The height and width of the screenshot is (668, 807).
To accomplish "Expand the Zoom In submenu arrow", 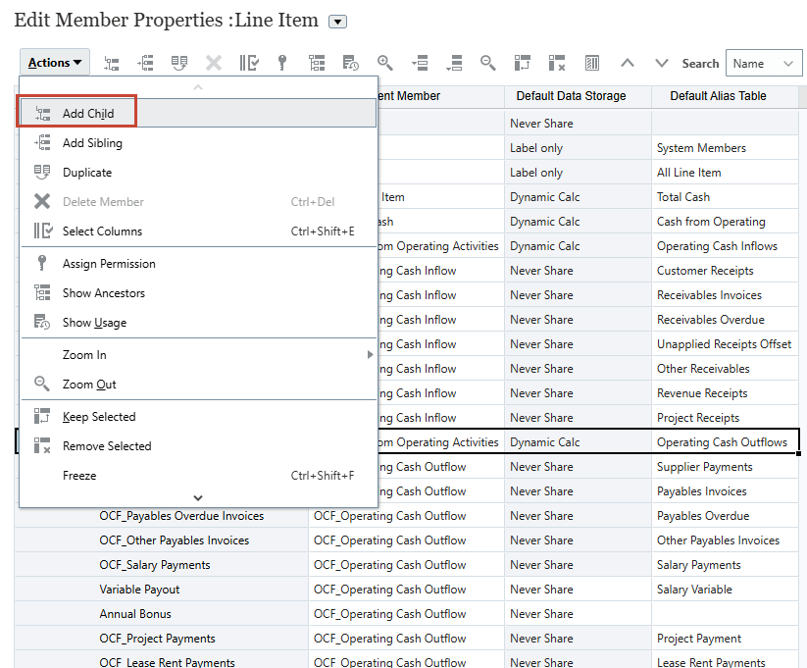I will [x=370, y=355].
